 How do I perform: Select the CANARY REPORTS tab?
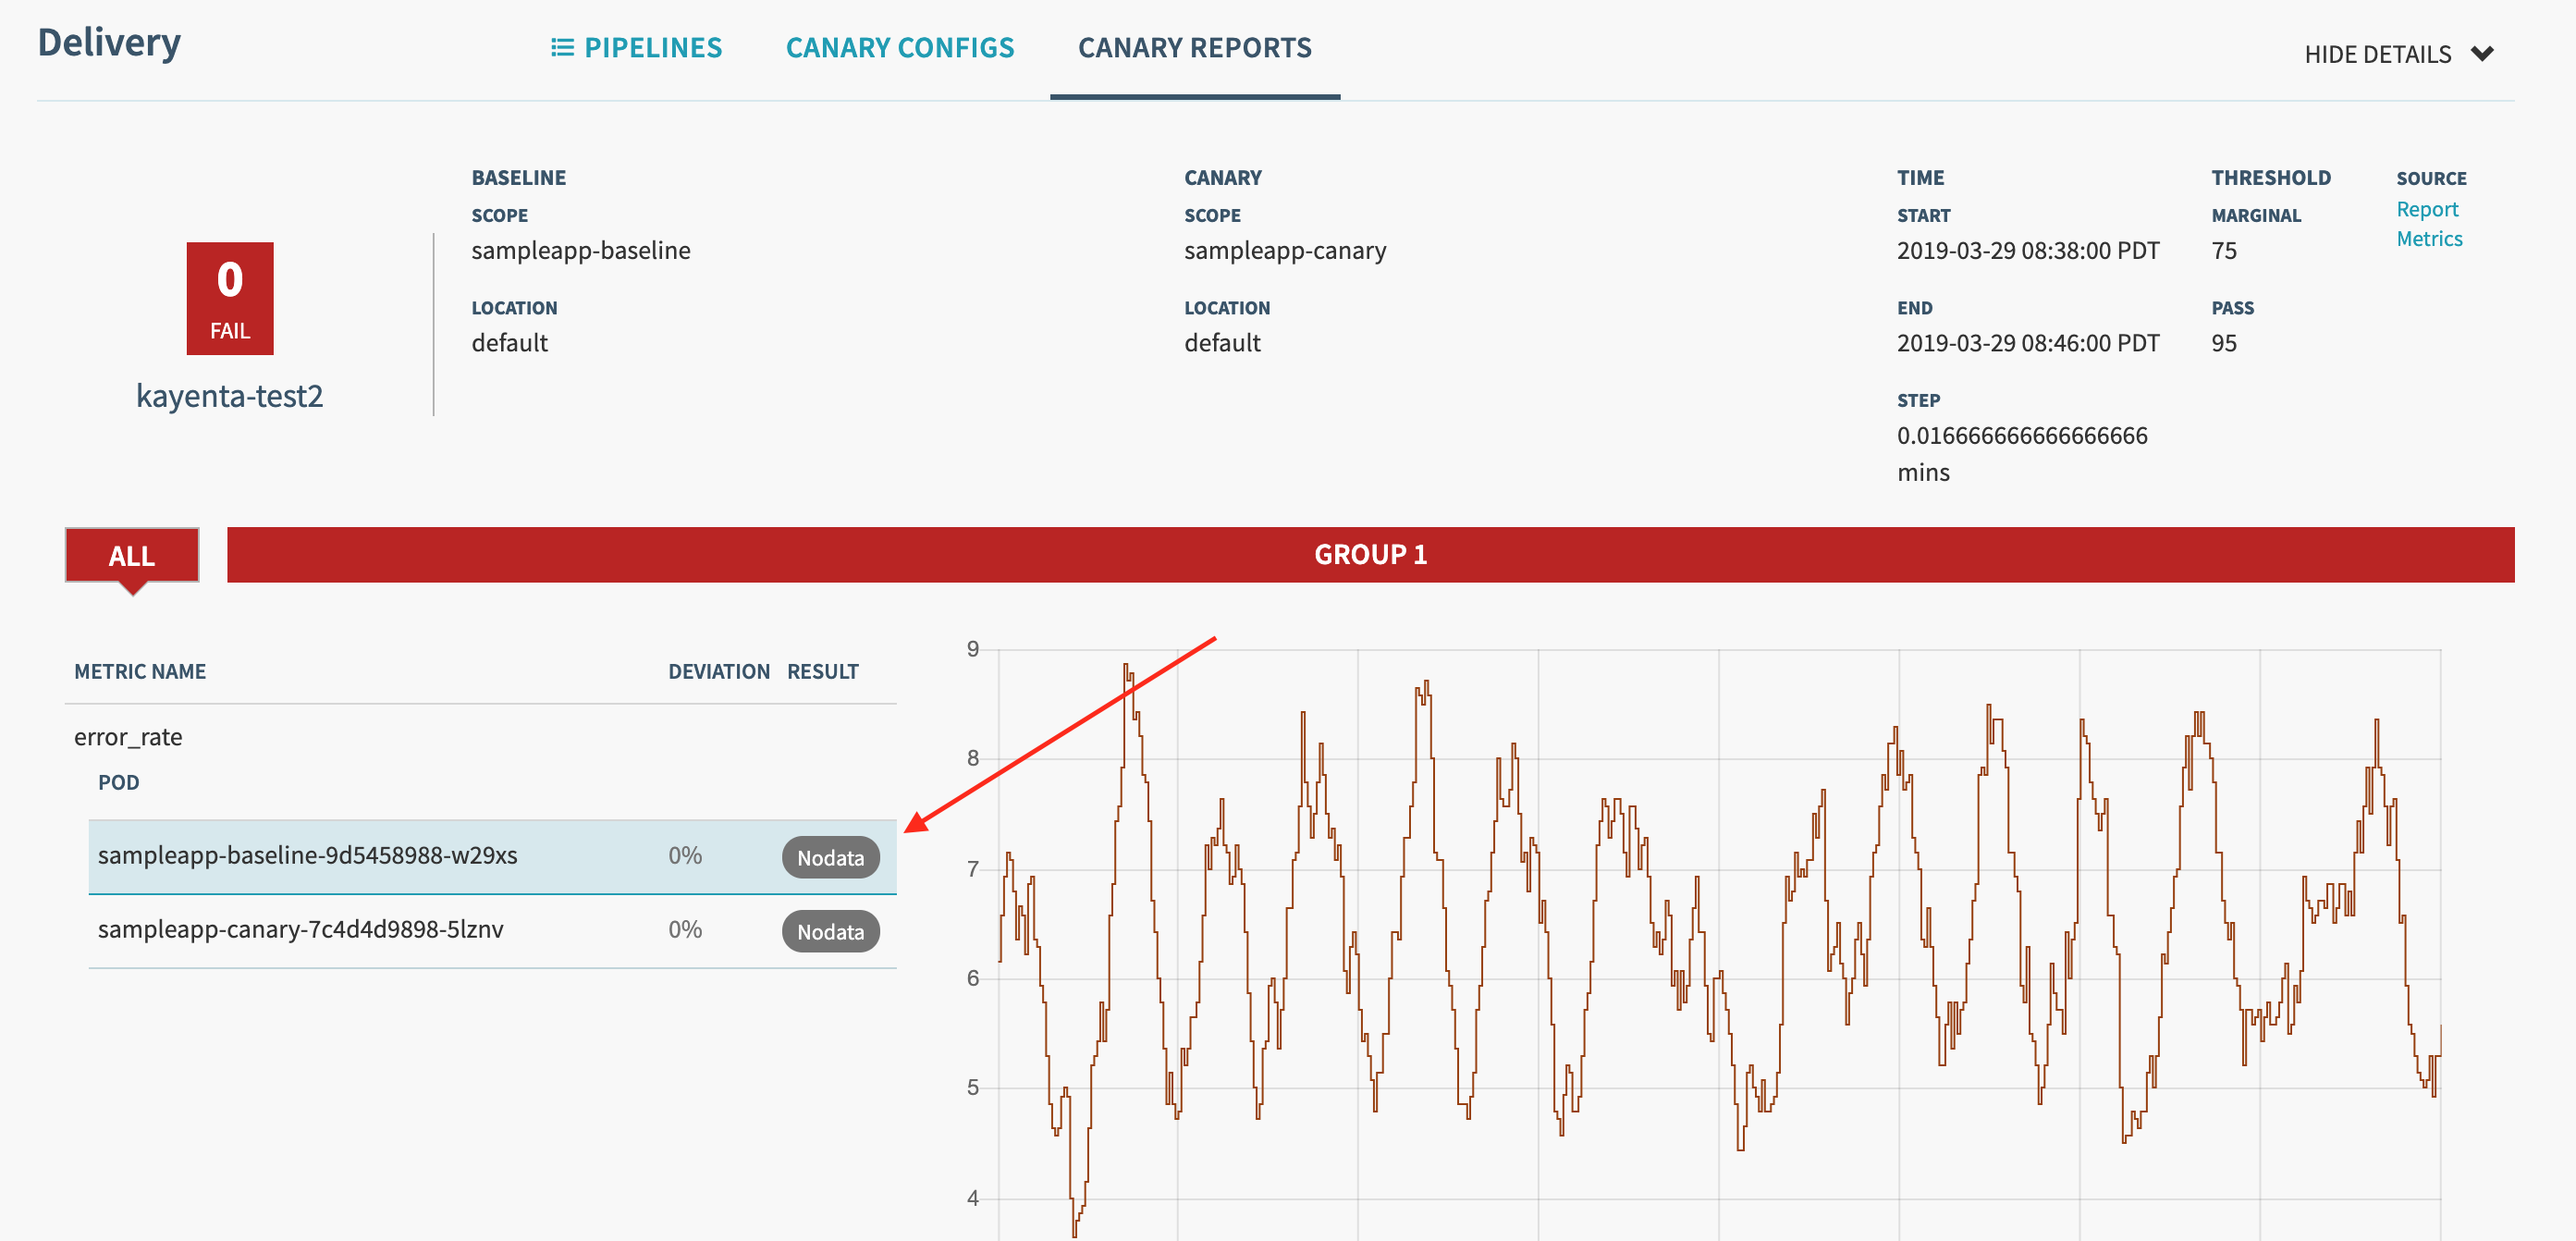point(1195,47)
